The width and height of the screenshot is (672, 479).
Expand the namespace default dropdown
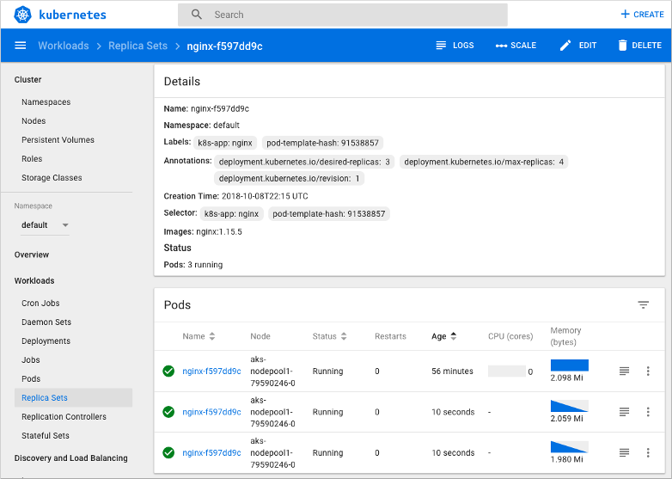(x=65, y=225)
